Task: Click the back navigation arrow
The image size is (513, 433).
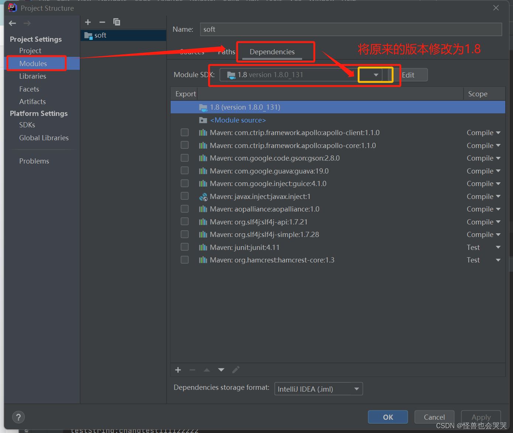Action: [x=12, y=23]
